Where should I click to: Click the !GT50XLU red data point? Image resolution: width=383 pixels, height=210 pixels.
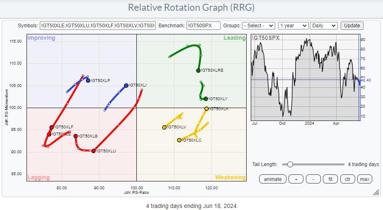point(93,151)
